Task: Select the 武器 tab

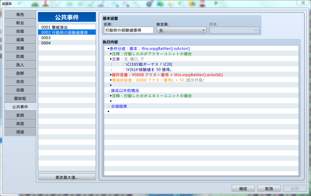Action: [x=20, y=48]
